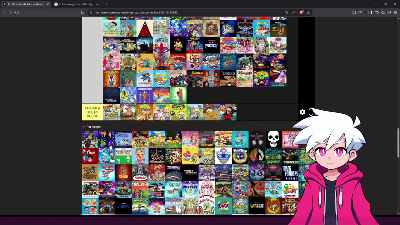Select Trollkins thumbnail

click(x=140, y=189)
